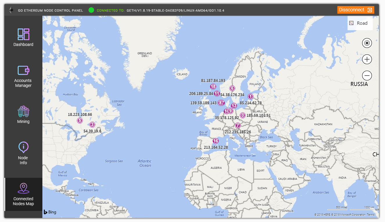Viewport: 385px width, 222px height.
Task: Open the Bing logo link
Action: 50,212
